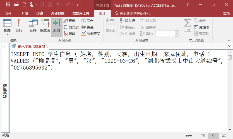Switch to the 开始 ribbon tab

pos(25,13)
